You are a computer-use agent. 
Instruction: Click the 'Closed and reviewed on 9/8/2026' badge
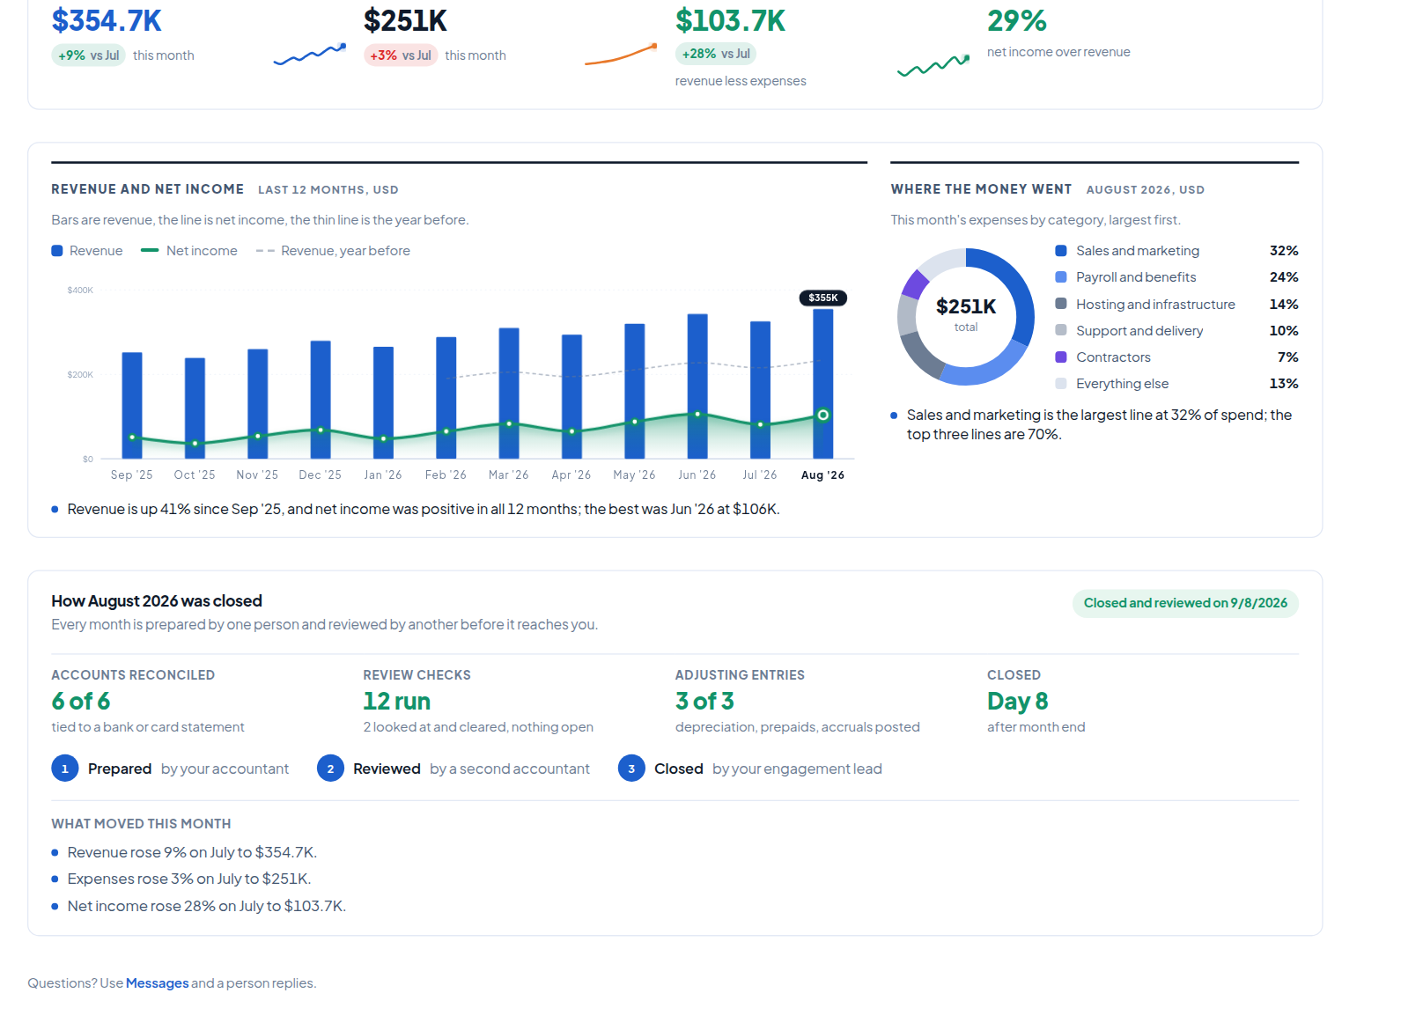(1185, 603)
